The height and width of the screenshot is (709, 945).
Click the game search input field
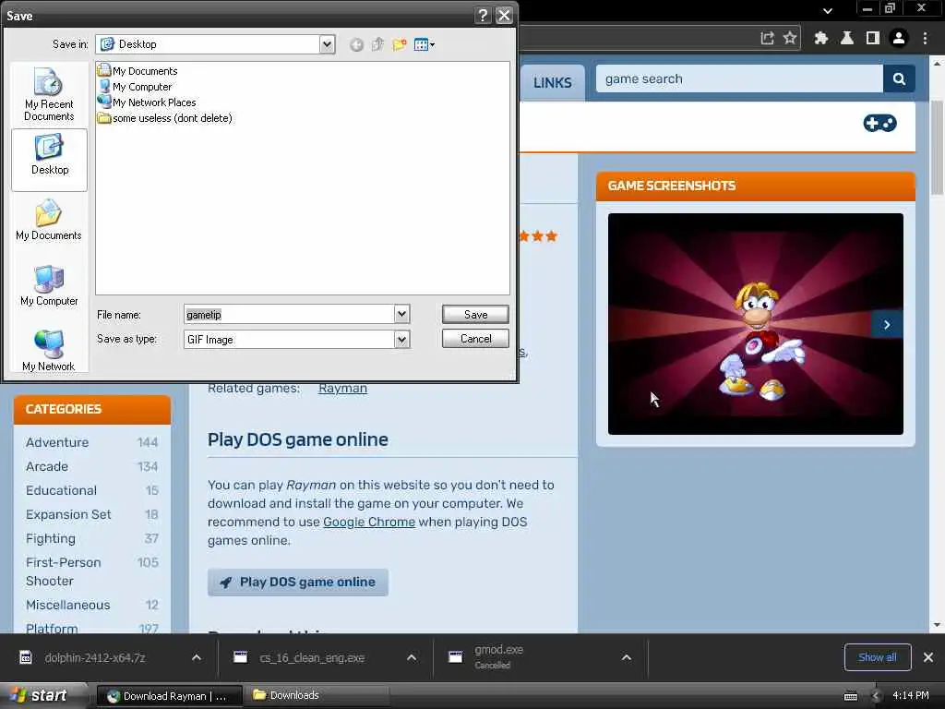point(739,79)
